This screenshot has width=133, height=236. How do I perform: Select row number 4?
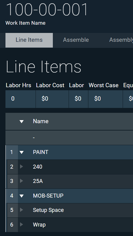12,196
